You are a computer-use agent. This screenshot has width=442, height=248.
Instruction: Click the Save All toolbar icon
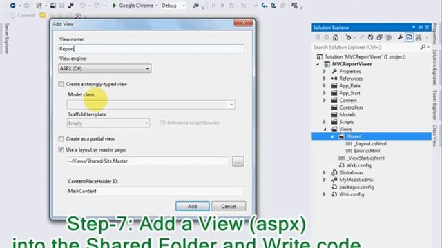point(70,6)
